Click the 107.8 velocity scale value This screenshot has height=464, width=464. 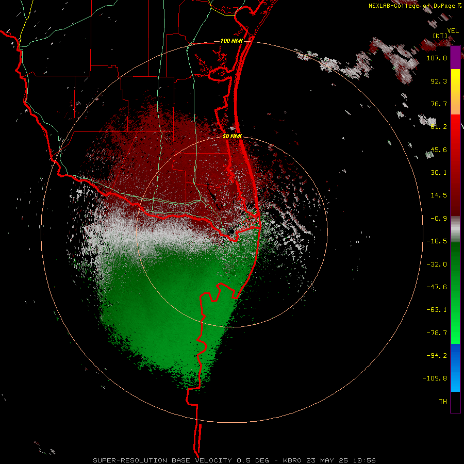[437, 58]
